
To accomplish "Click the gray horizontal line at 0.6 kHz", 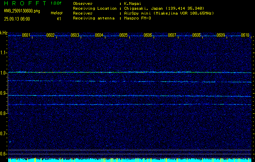I will (130, 154).
